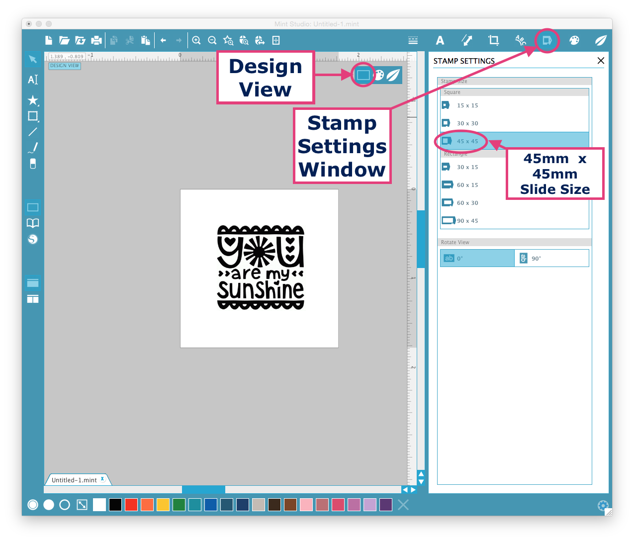Pick the red color swatch
The image size is (634, 542).
[131, 505]
